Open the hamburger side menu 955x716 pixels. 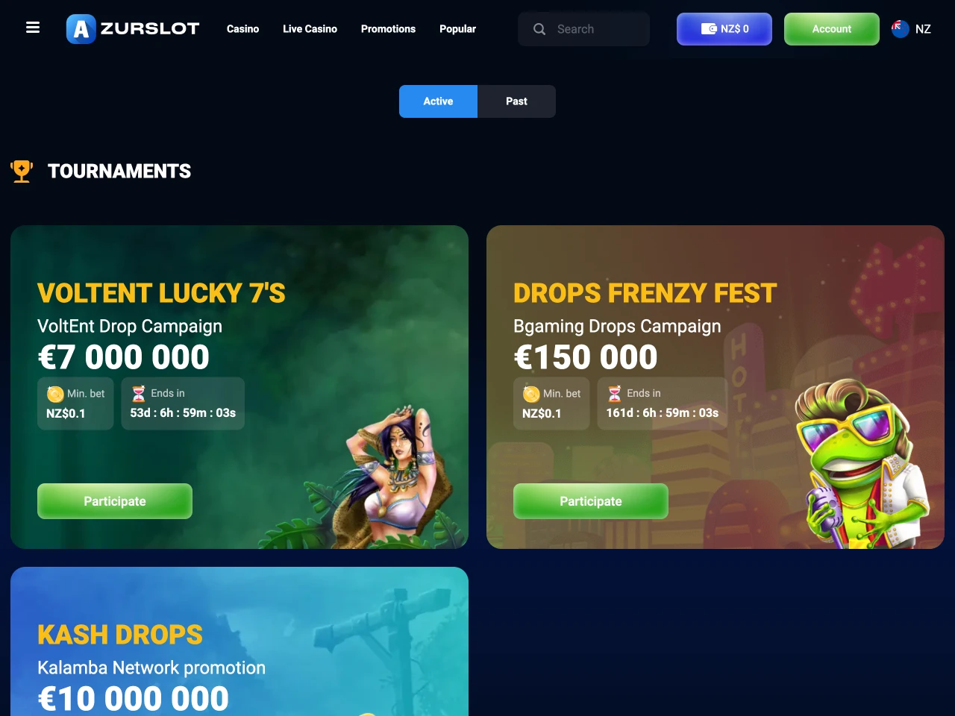click(33, 28)
